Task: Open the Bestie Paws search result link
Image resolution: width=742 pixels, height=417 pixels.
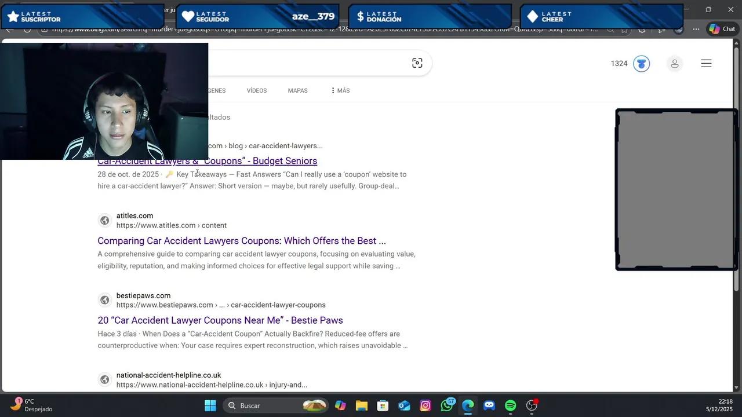Action: click(220, 320)
